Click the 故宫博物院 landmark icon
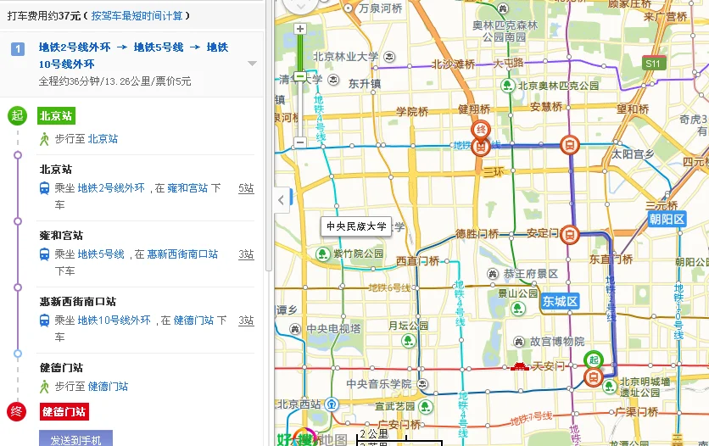709x446 pixels. pos(519,342)
